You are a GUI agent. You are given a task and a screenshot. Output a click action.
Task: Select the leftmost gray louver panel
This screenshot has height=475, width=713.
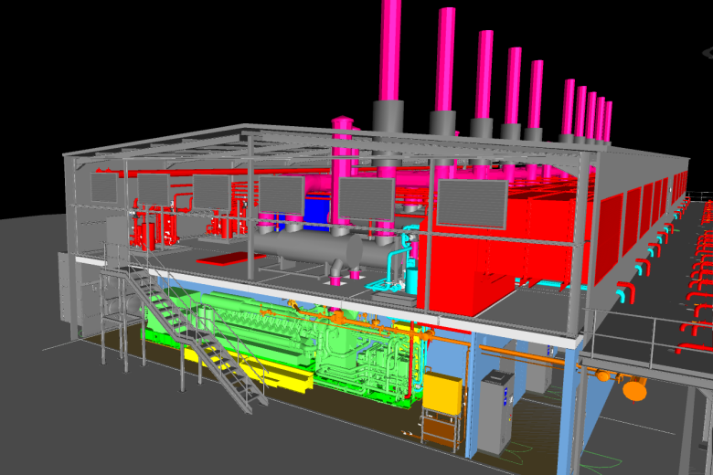pos(103,188)
